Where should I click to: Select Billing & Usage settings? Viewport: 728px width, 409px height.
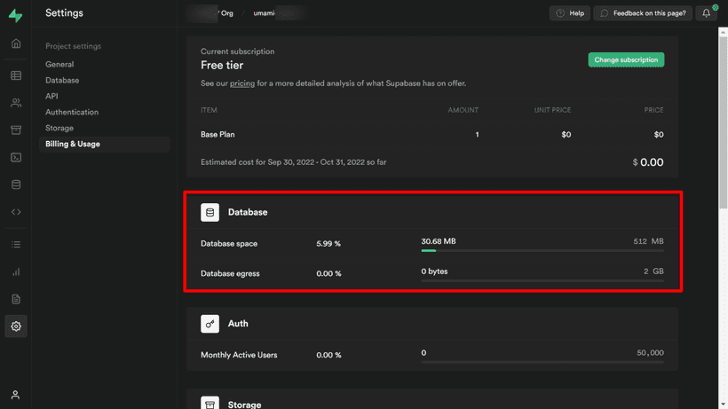click(105, 145)
